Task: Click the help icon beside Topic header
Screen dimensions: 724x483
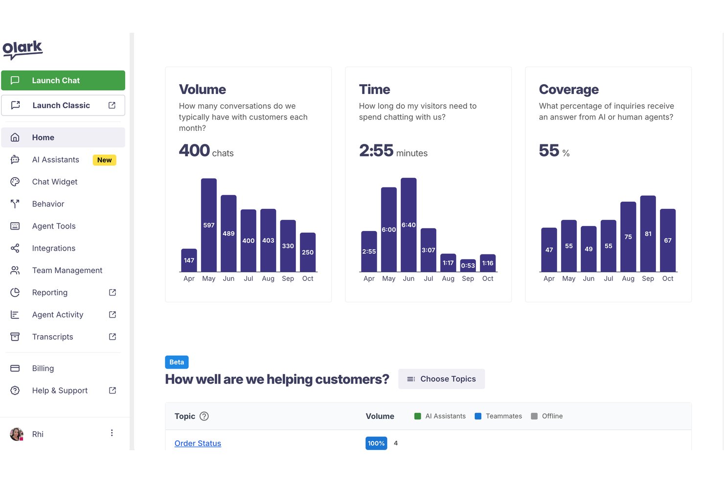Action: tap(204, 416)
